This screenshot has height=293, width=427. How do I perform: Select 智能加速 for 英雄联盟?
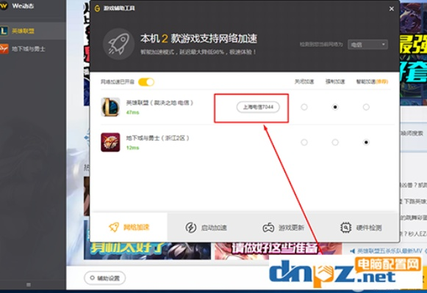tap(366, 107)
